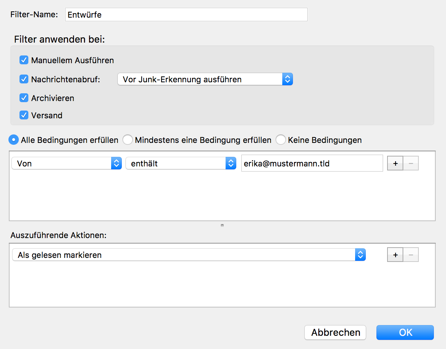
Task: Click the splitter grip between conditions and actions
Action: (222, 226)
